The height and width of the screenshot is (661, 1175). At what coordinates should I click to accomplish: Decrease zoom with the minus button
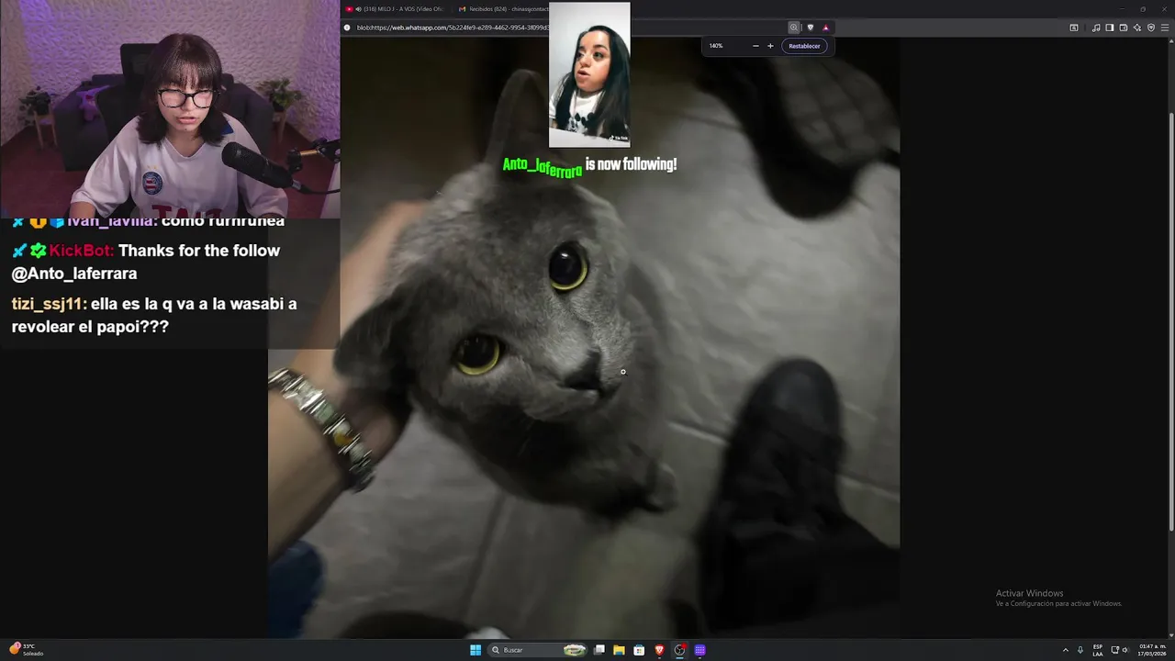click(755, 46)
